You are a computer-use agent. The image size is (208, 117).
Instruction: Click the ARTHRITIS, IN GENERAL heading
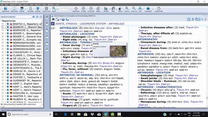click(x=77, y=75)
